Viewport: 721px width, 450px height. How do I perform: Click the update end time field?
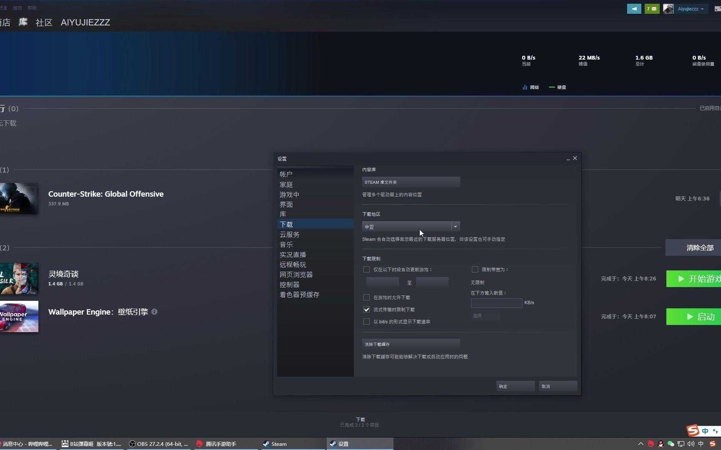[x=432, y=282]
